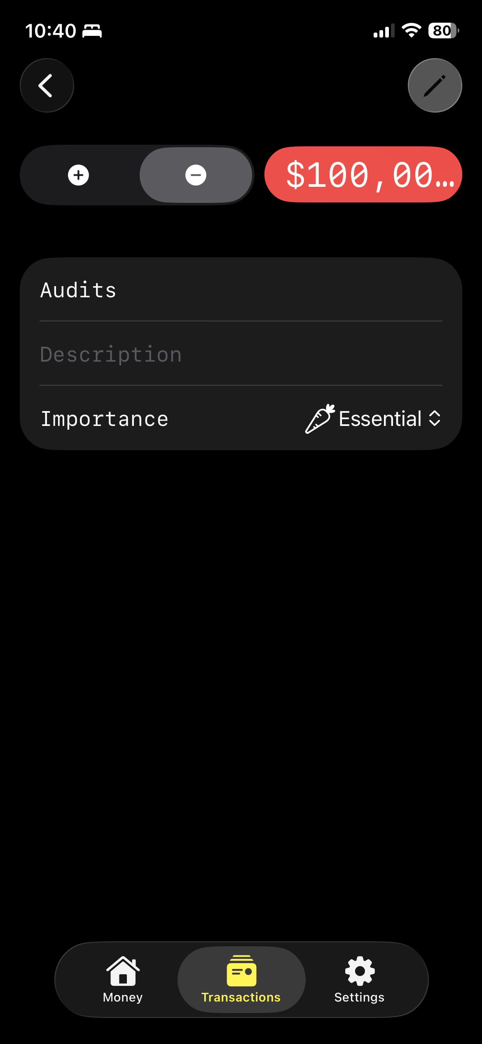Click the Importance row label
Image resolution: width=482 pixels, height=1044 pixels.
point(104,419)
